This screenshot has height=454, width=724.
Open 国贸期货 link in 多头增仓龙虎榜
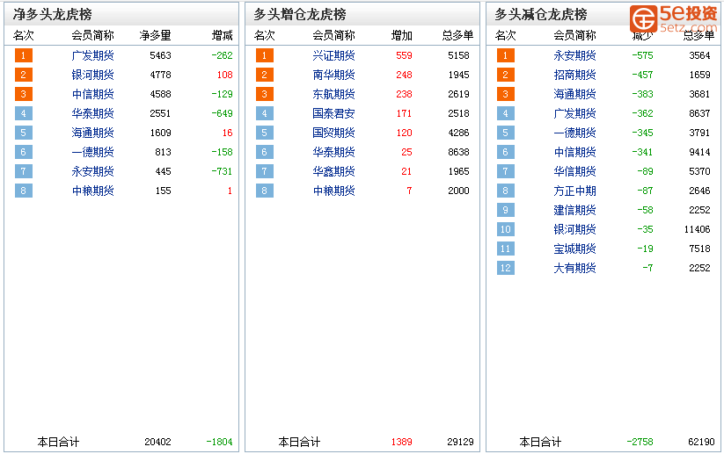click(x=333, y=133)
